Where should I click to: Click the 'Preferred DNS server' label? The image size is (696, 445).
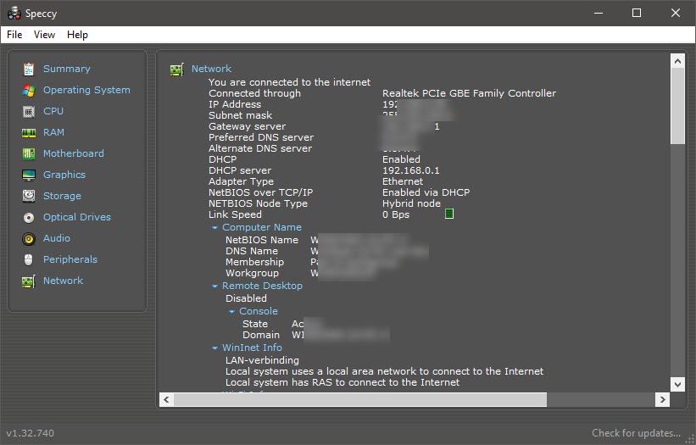pyautogui.click(x=261, y=137)
